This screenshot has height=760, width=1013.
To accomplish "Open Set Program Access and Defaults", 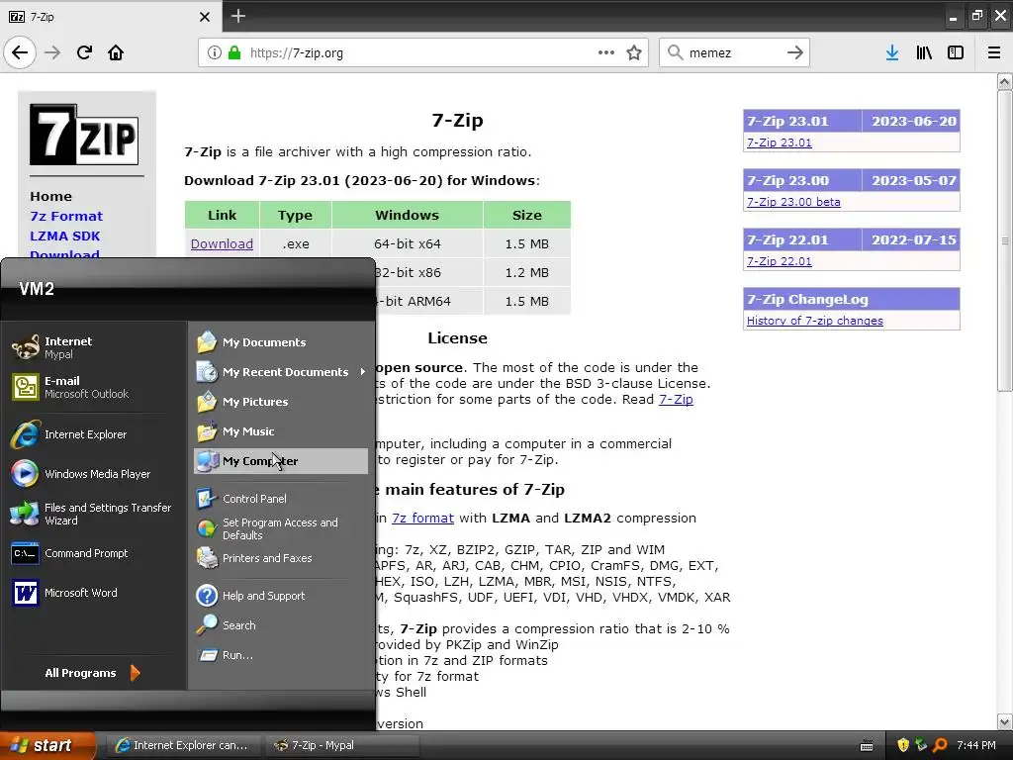I will (x=280, y=528).
